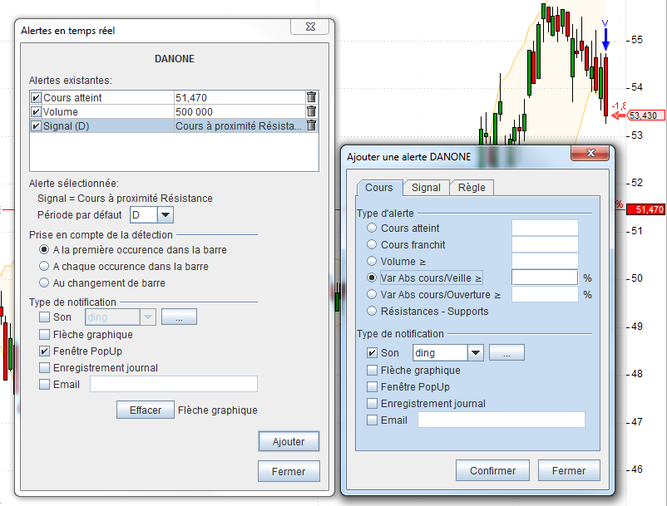
Task: Click Cours franchit value input field
Action: (545, 244)
